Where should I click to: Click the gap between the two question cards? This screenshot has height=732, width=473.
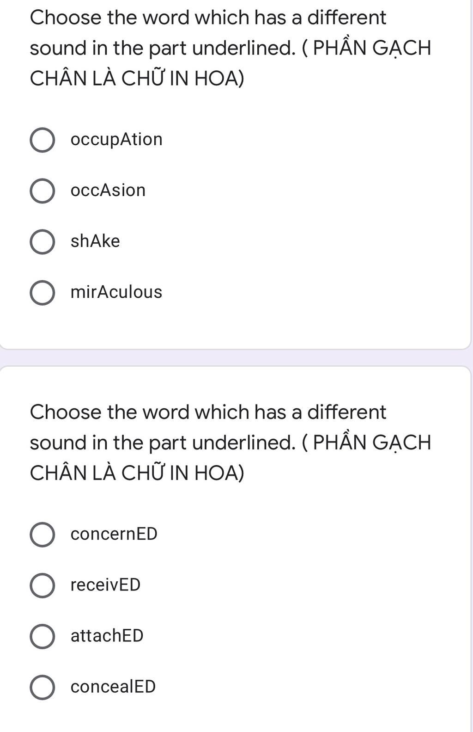tap(236, 357)
